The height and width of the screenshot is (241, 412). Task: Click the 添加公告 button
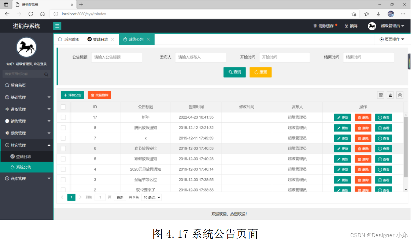[x=72, y=95]
